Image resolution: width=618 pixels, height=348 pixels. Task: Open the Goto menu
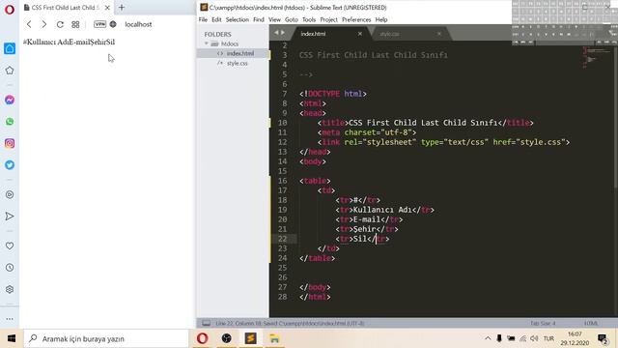click(292, 19)
